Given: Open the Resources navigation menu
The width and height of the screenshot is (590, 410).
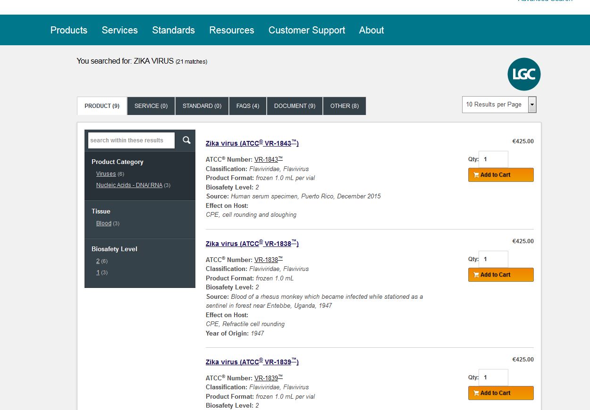Looking at the screenshot, I should click(x=232, y=30).
